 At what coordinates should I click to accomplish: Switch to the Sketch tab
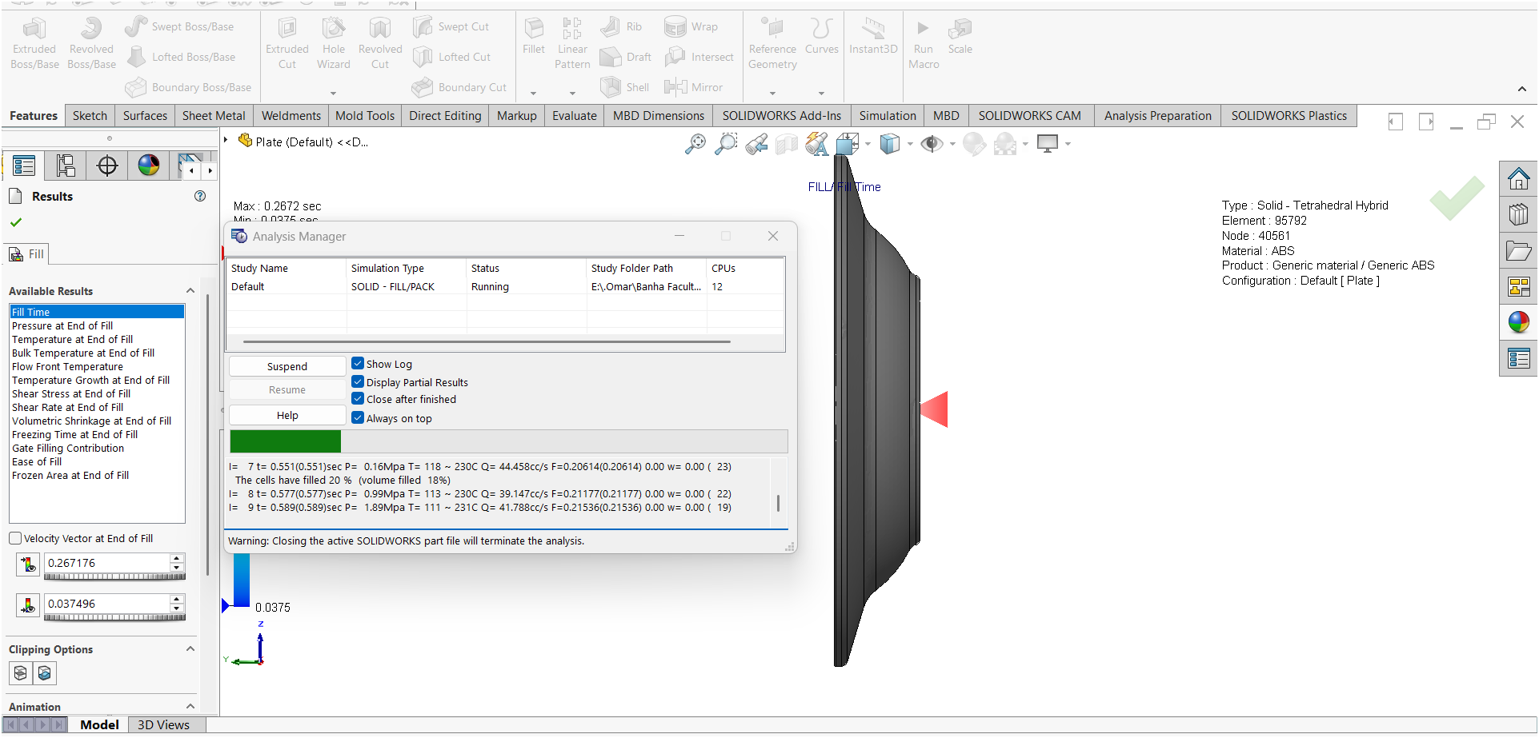[90, 116]
